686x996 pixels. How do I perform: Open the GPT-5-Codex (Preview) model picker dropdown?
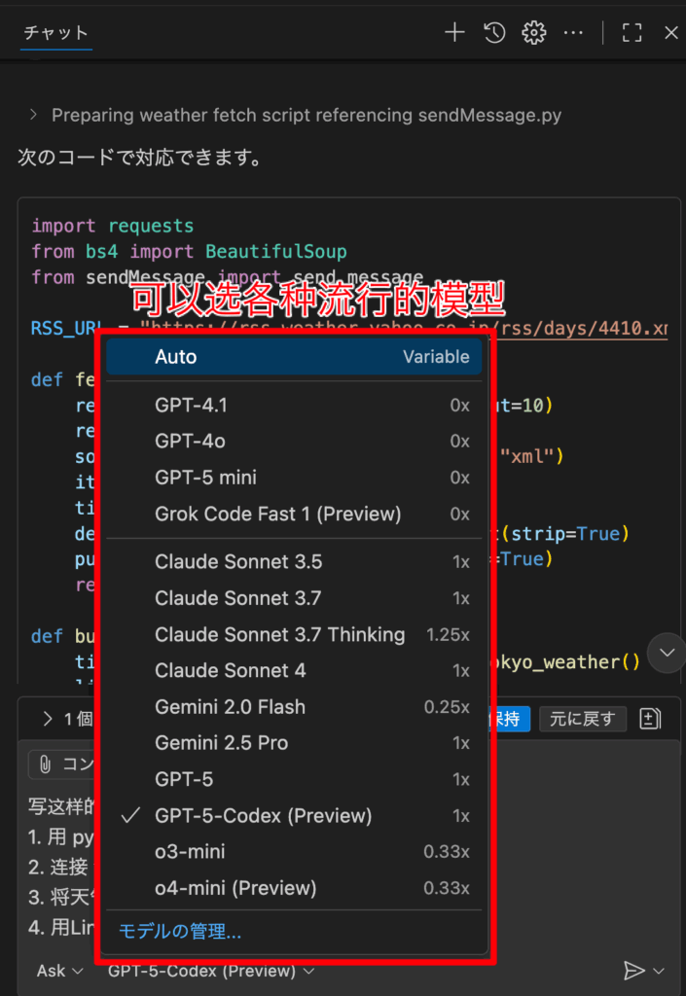tap(211, 971)
